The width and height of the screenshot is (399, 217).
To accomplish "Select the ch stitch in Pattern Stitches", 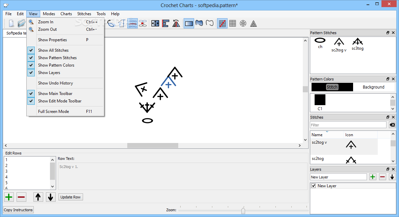I will (320, 43).
